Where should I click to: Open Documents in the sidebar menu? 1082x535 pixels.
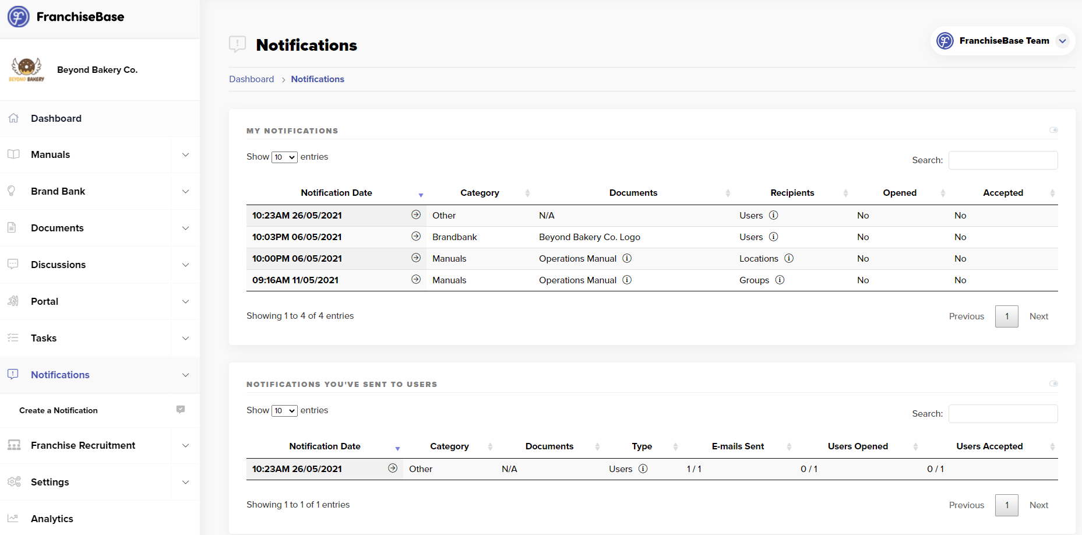click(57, 228)
